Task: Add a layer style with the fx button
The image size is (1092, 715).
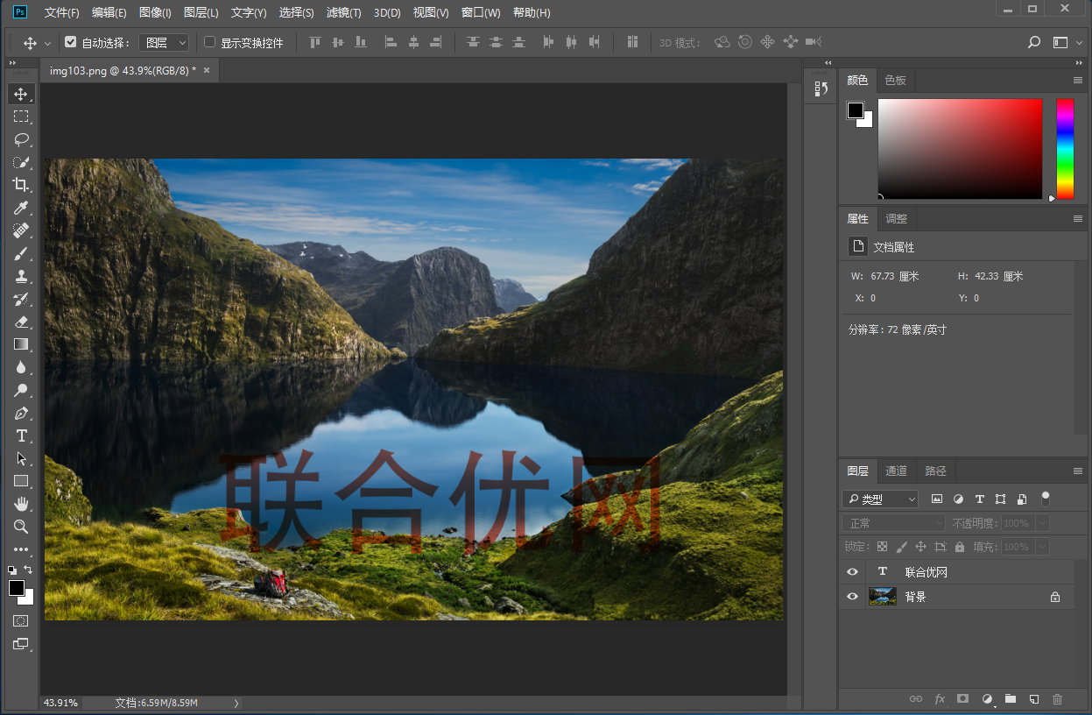Action: 940,699
